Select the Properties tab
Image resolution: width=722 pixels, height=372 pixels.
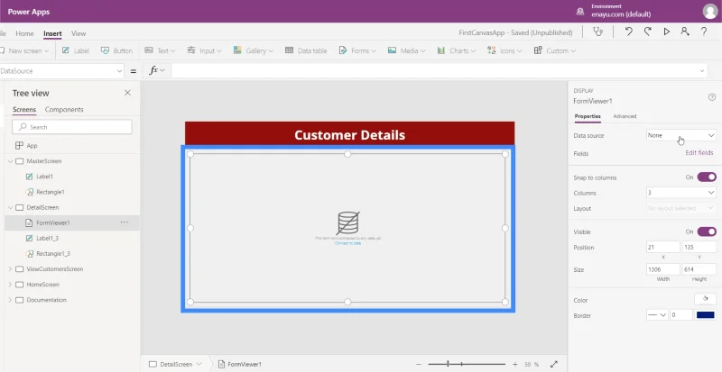pyautogui.click(x=588, y=116)
